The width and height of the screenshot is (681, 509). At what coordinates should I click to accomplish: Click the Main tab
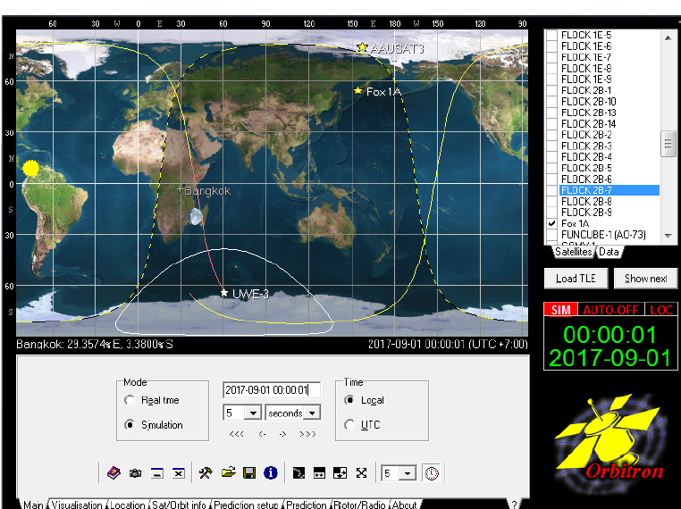[33, 505]
